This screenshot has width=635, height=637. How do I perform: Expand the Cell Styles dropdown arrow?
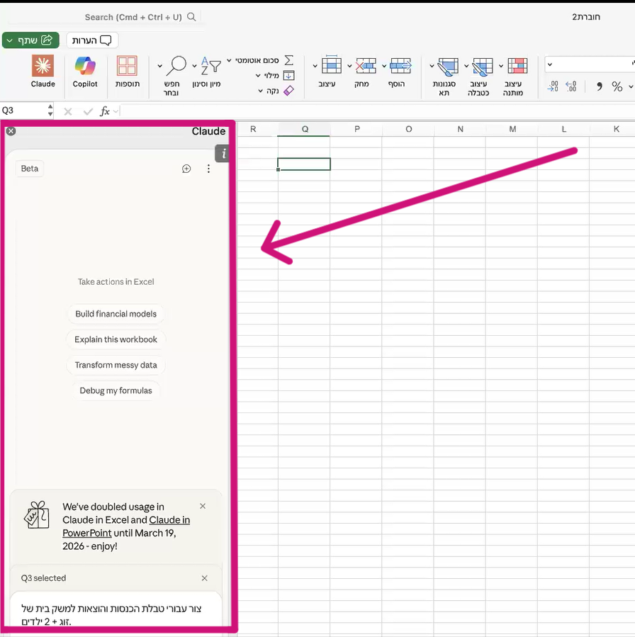[432, 66]
